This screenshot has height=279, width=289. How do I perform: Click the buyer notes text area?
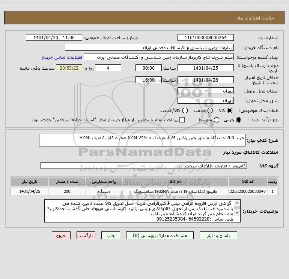coord(142,211)
